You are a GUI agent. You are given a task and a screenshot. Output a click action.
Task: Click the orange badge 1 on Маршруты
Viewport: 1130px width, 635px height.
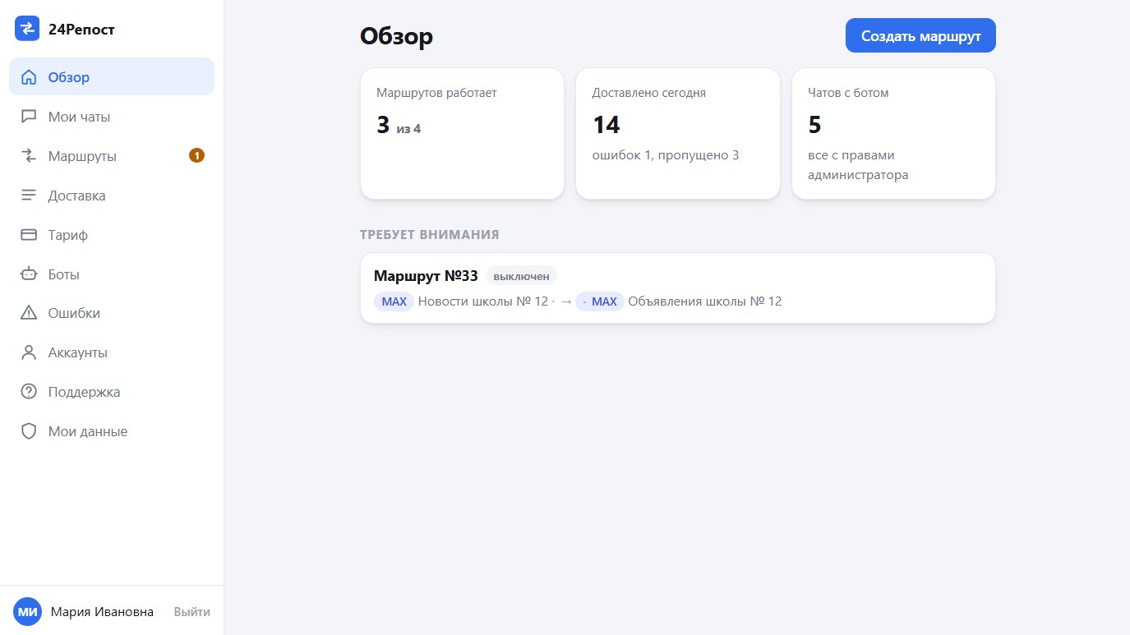[196, 155]
